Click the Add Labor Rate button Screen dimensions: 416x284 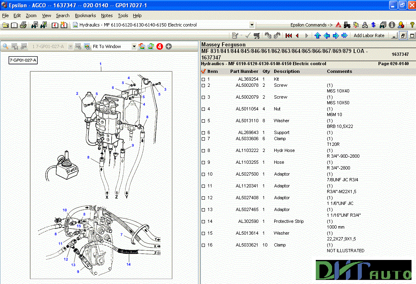click(x=369, y=35)
